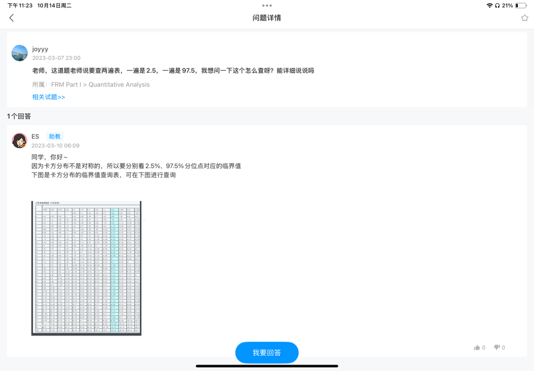Viewport: 534px width, 371px height.
Task: Tap the headphones status icon
Action: 497,5
